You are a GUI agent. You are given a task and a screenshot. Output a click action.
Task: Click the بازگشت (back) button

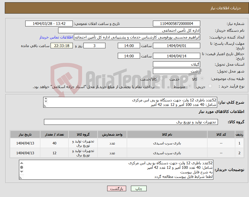point(117,188)
